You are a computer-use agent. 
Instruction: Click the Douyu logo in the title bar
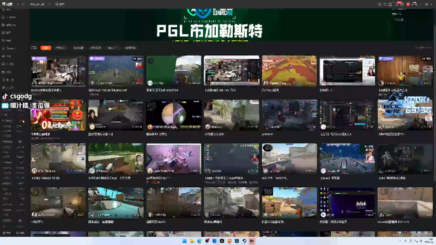tap(7, 4)
